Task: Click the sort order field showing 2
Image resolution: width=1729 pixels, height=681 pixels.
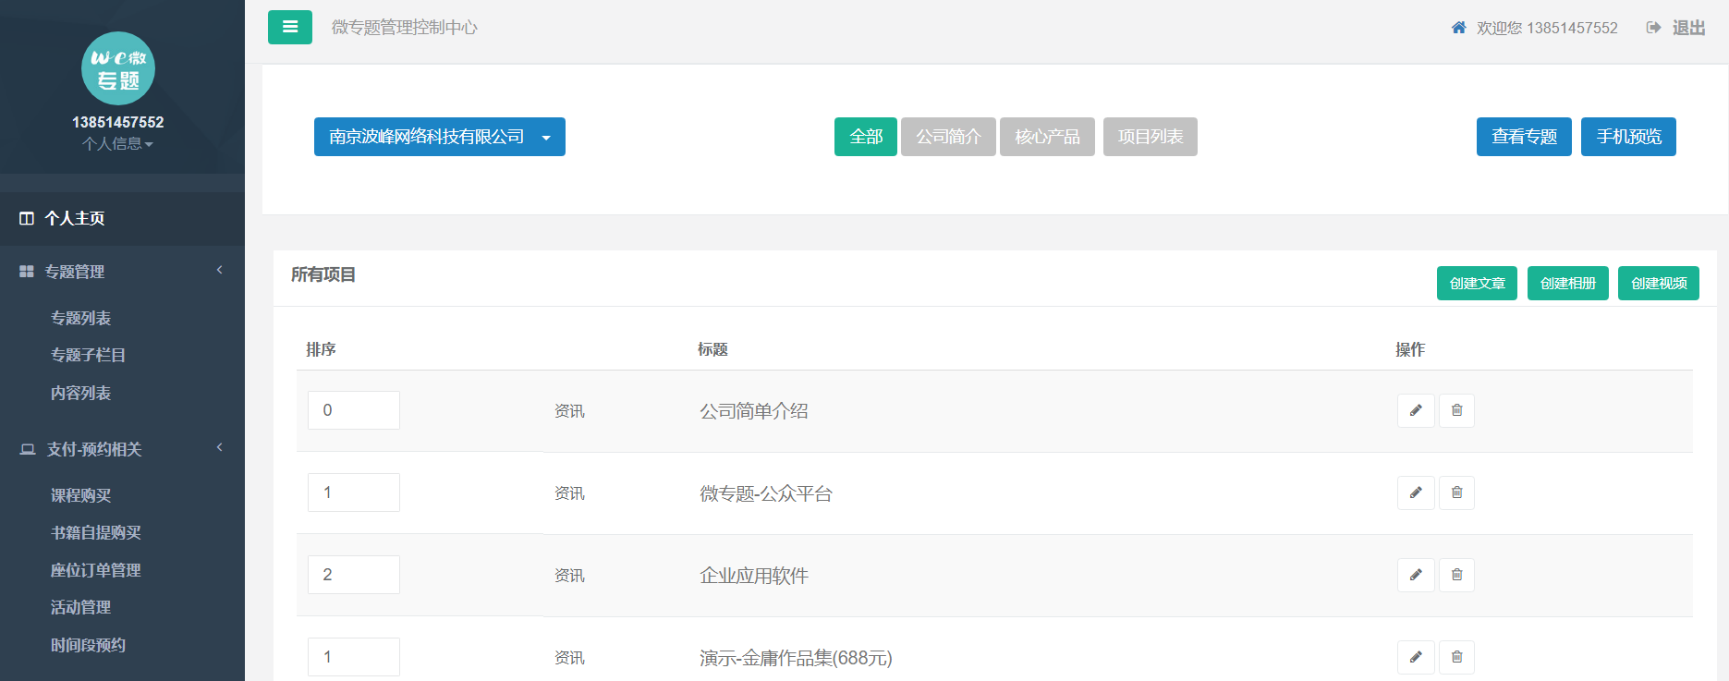Action: click(x=353, y=575)
